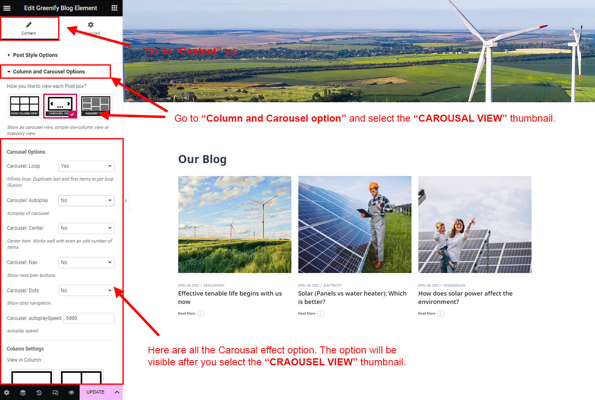Toggle preview changes eye icon
595x400 pixels.
[71, 393]
